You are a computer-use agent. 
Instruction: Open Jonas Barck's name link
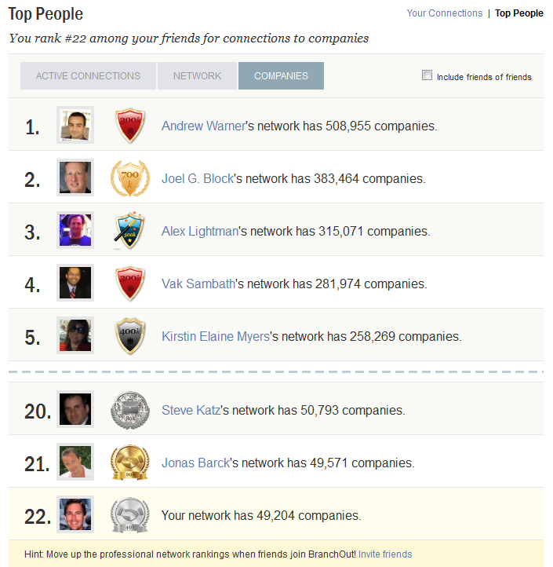coord(196,463)
